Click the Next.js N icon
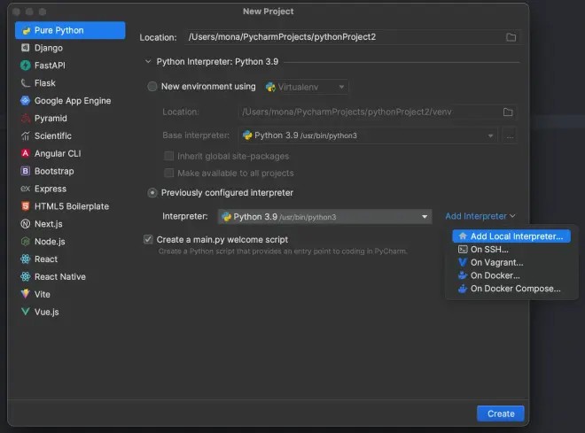Screen dimensions: 585x433 [x=26, y=224]
